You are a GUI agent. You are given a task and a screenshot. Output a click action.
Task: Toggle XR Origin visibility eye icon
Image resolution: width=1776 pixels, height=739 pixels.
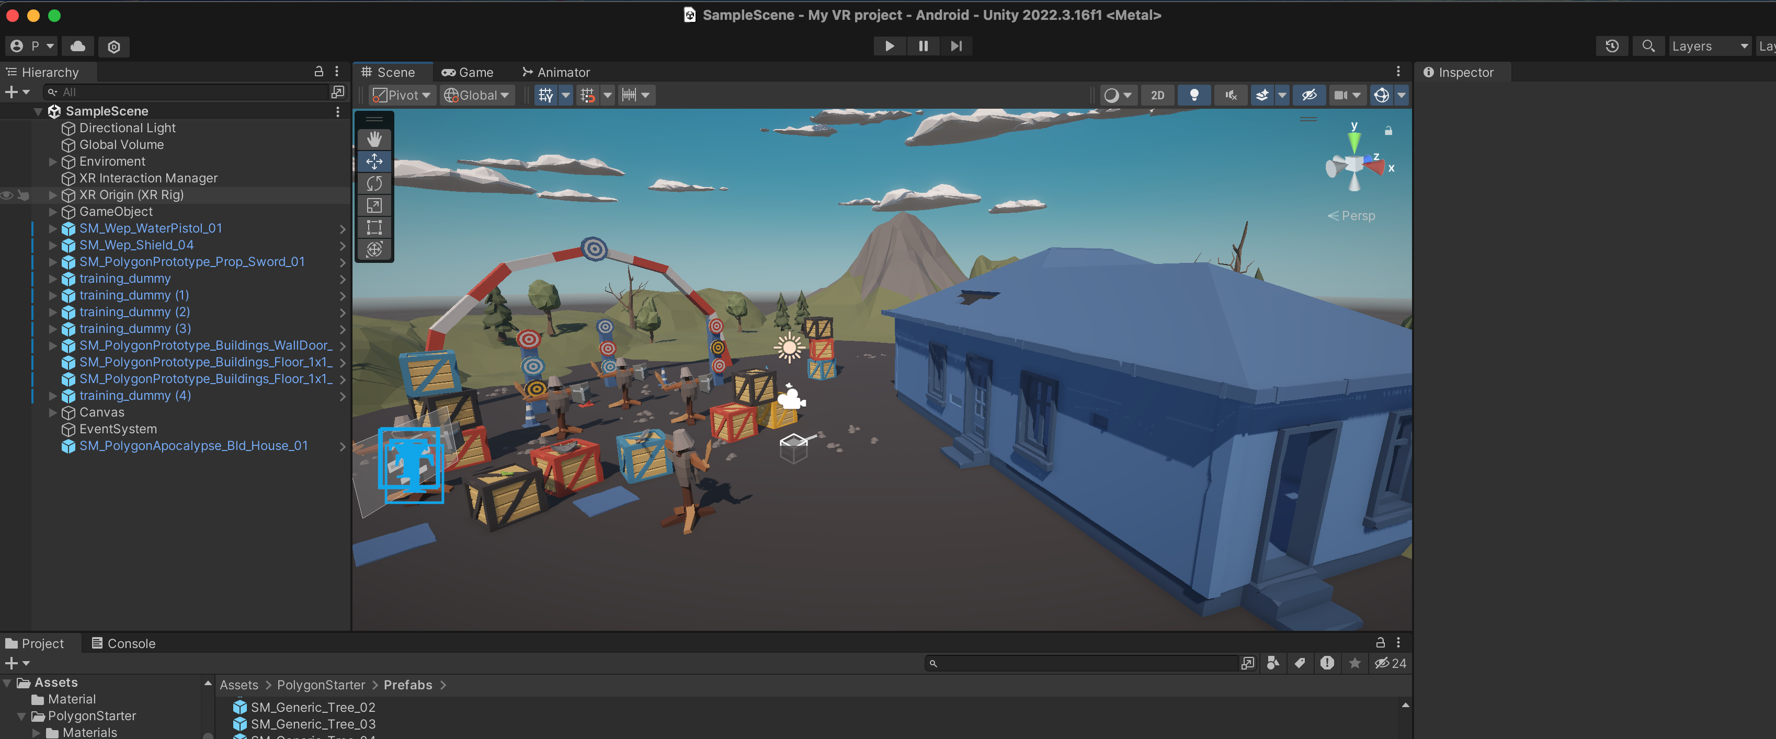[7, 195]
